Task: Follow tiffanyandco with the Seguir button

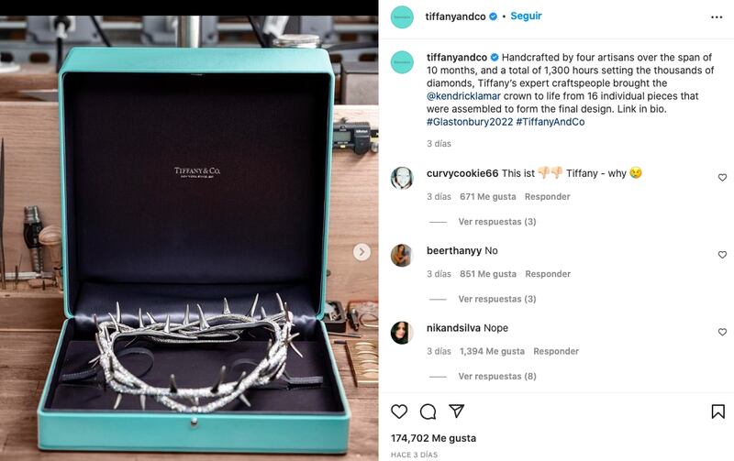Action: point(526,16)
